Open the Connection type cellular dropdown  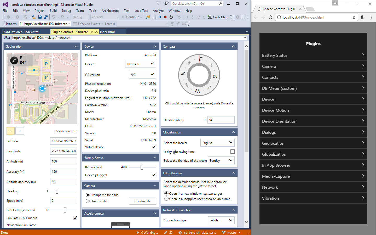(x=221, y=220)
